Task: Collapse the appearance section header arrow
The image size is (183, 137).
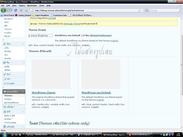Action: click(x=24, y=92)
